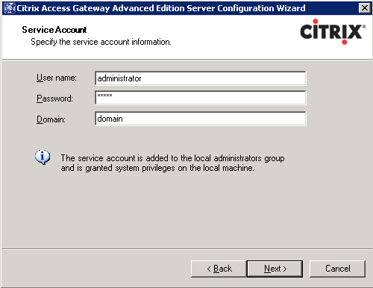Focus the Password input field

[201, 98]
